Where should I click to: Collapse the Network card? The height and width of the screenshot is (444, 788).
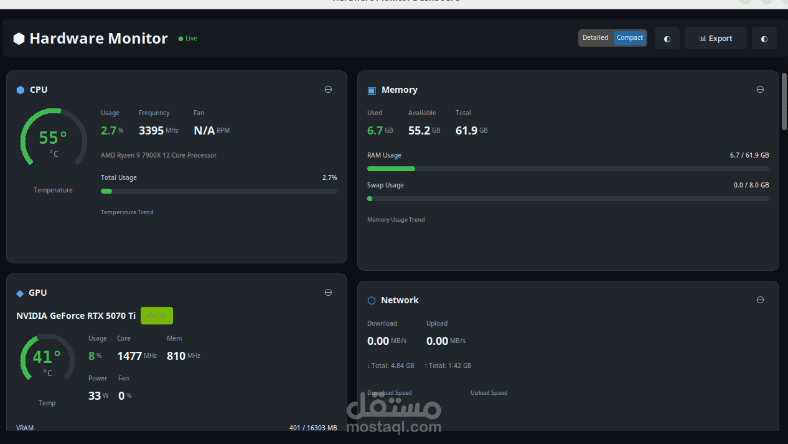coord(760,300)
